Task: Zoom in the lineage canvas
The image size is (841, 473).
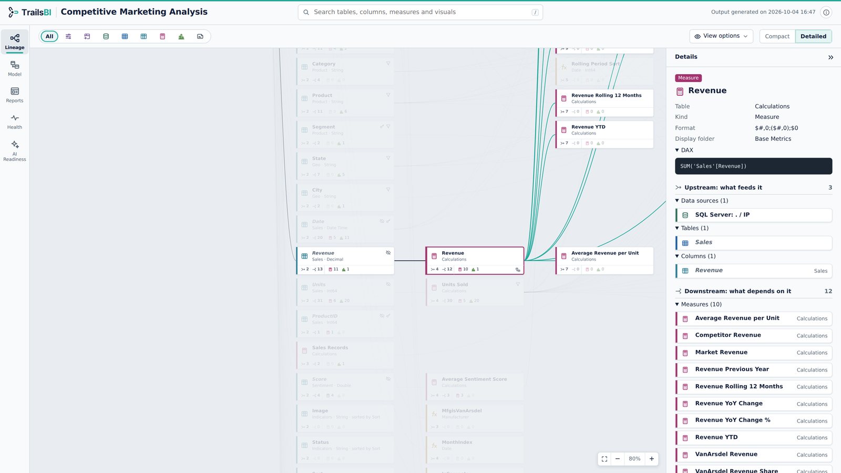Action: [x=652, y=459]
